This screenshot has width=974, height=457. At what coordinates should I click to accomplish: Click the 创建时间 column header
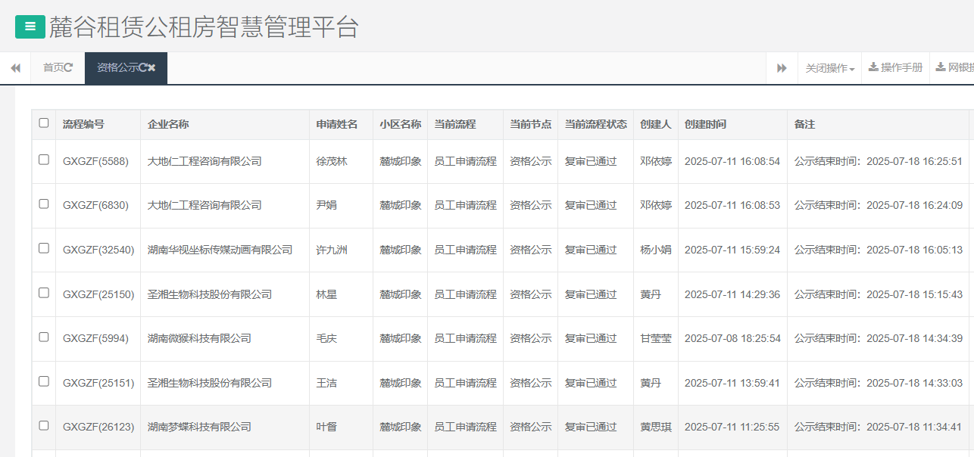click(705, 124)
